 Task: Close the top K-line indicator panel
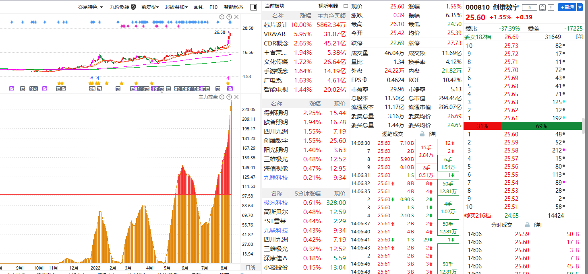pos(236,17)
